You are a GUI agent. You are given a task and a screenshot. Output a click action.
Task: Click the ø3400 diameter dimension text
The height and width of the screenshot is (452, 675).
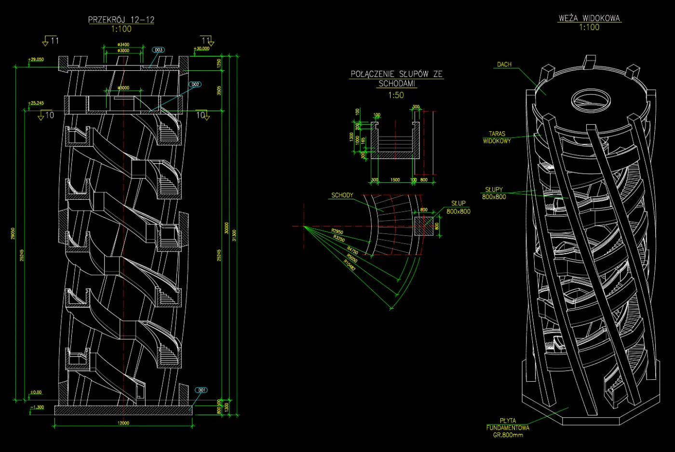click(x=123, y=45)
